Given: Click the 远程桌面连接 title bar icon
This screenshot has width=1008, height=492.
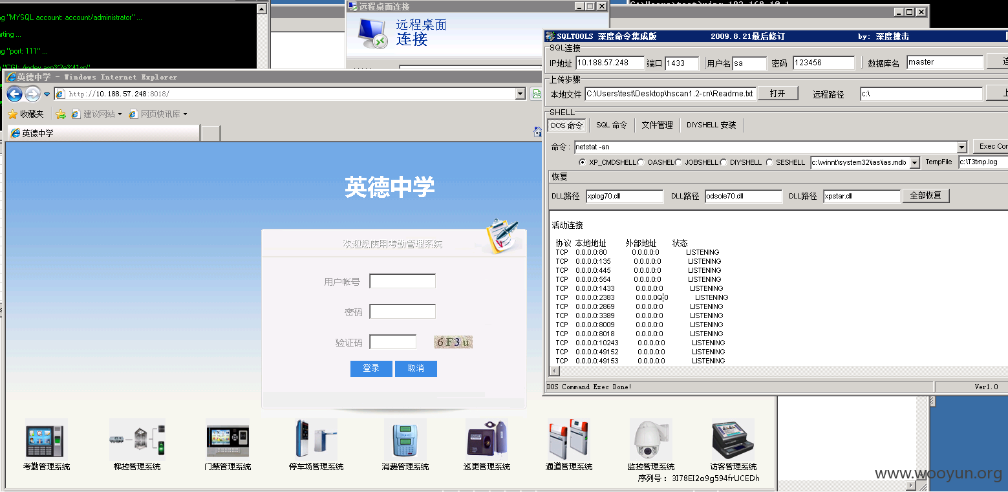Looking at the screenshot, I should [353, 6].
